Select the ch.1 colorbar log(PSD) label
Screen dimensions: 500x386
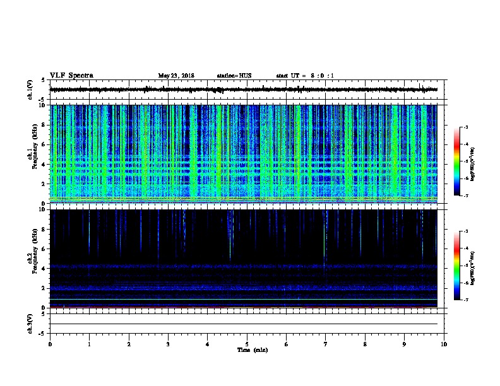click(473, 164)
